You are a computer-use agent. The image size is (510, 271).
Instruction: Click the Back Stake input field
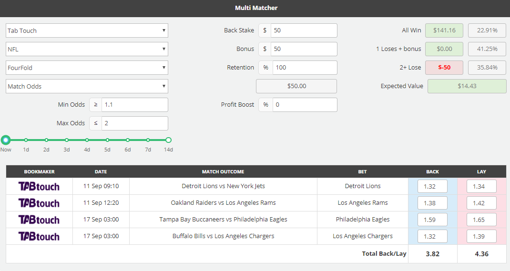coord(304,30)
